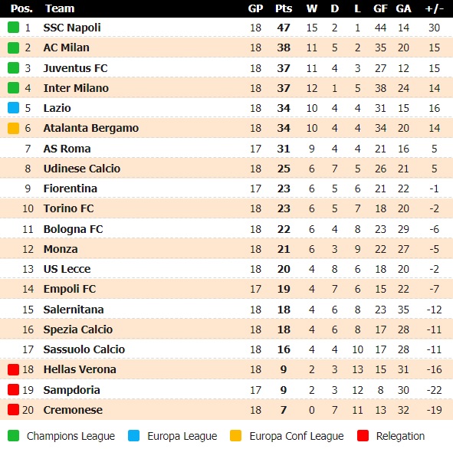
Task: Select the Udinese Calcio row
Action: tap(227, 169)
